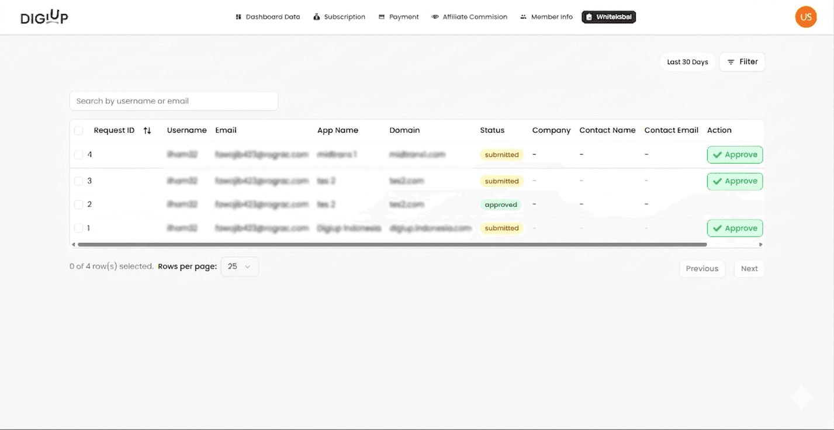Click the Contact Name column header
The width and height of the screenshot is (834, 430).
click(x=607, y=130)
